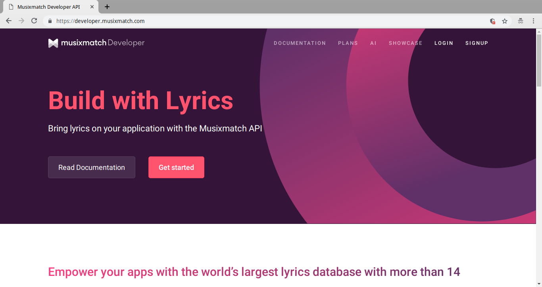Click the browser back arrow
542x287 pixels.
tap(9, 21)
